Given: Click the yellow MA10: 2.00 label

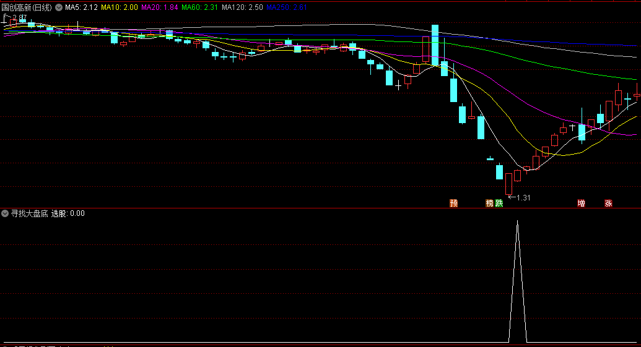Looking at the screenshot, I should (120, 7).
